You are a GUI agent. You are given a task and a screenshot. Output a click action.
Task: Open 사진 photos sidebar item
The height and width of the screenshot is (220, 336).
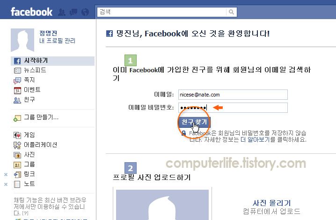coord(24,155)
